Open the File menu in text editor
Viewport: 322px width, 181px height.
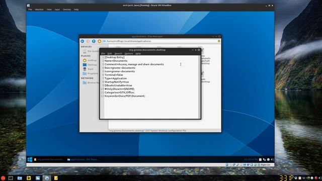(103, 54)
